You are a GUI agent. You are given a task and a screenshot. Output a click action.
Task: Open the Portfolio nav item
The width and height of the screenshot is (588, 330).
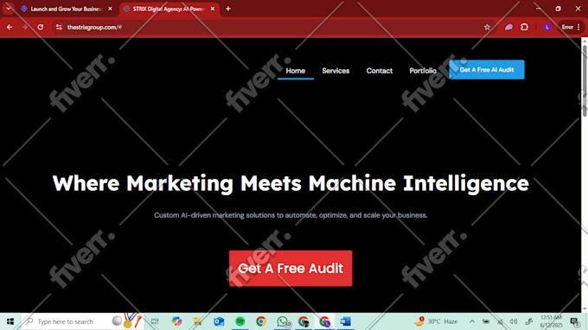pos(423,71)
